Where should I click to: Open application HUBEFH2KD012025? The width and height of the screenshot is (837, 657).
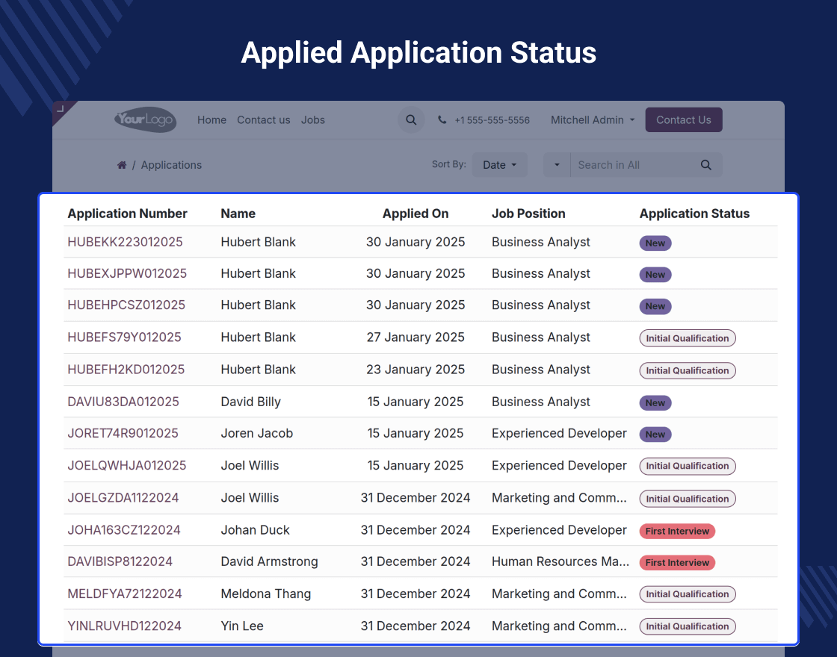126,369
